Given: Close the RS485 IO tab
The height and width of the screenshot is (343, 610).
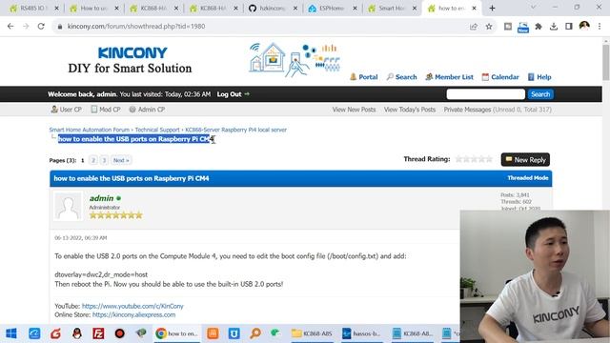Looking at the screenshot, I should 56,8.
